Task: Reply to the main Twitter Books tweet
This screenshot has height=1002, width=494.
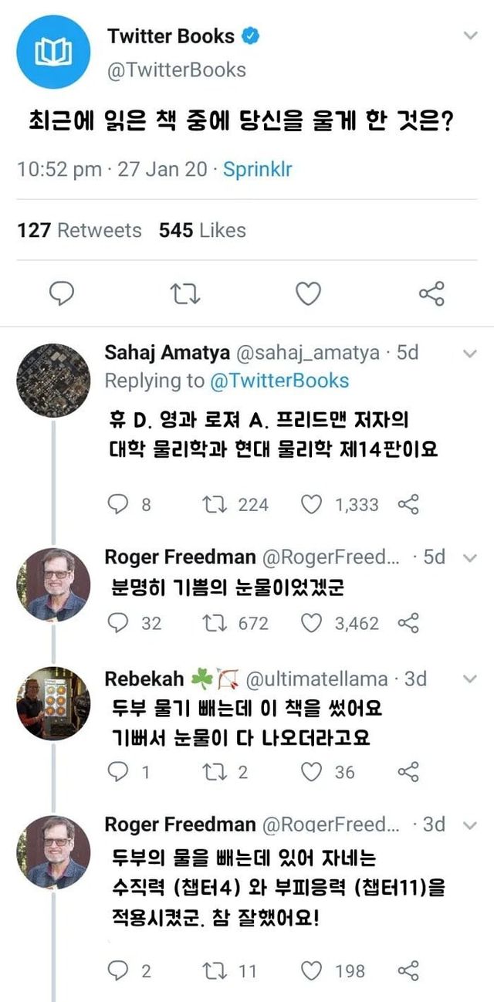Action: [x=61, y=293]
